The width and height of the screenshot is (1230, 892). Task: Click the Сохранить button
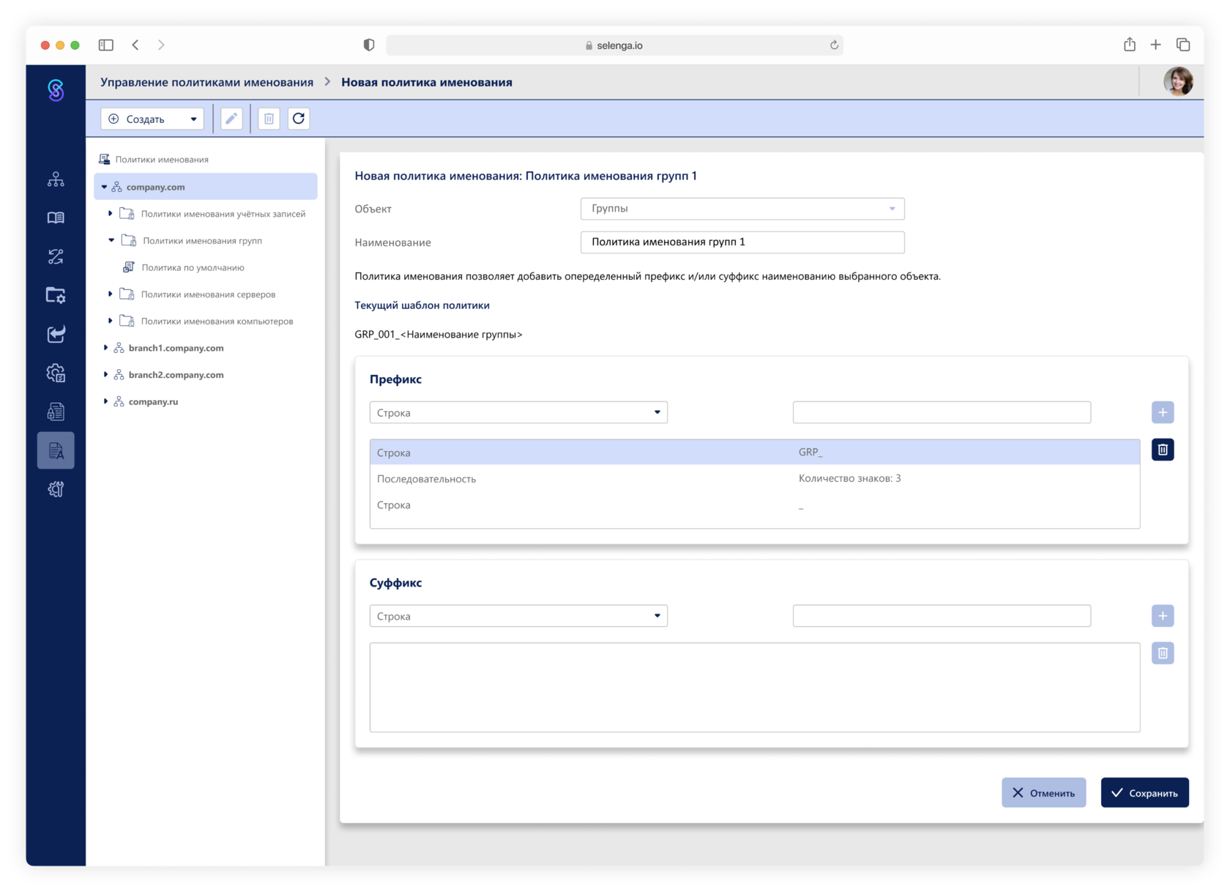click(x=1144, y=792)
